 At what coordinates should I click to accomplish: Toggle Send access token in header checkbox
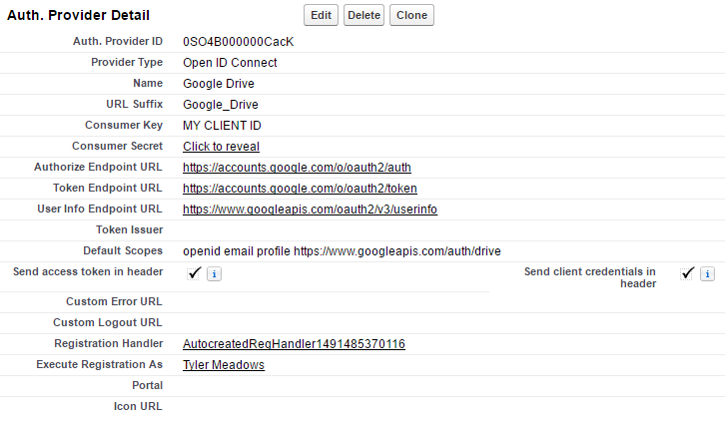click(x=194, y=273)
